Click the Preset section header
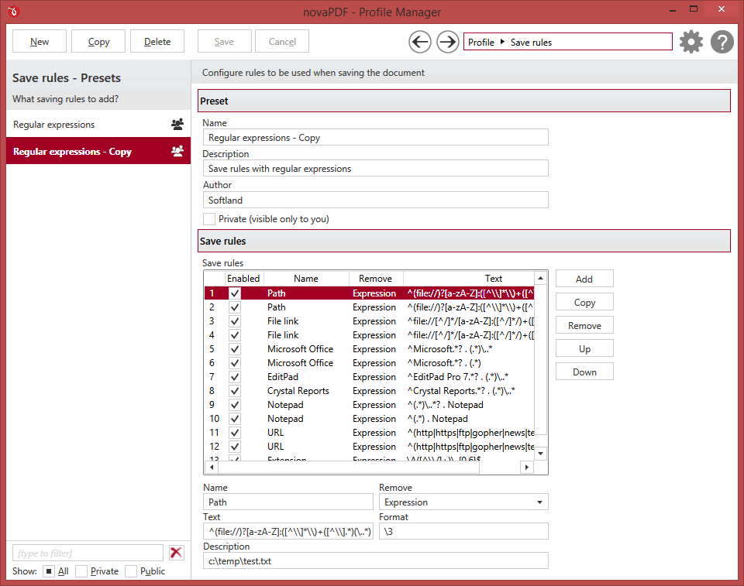 coord(464,101)
